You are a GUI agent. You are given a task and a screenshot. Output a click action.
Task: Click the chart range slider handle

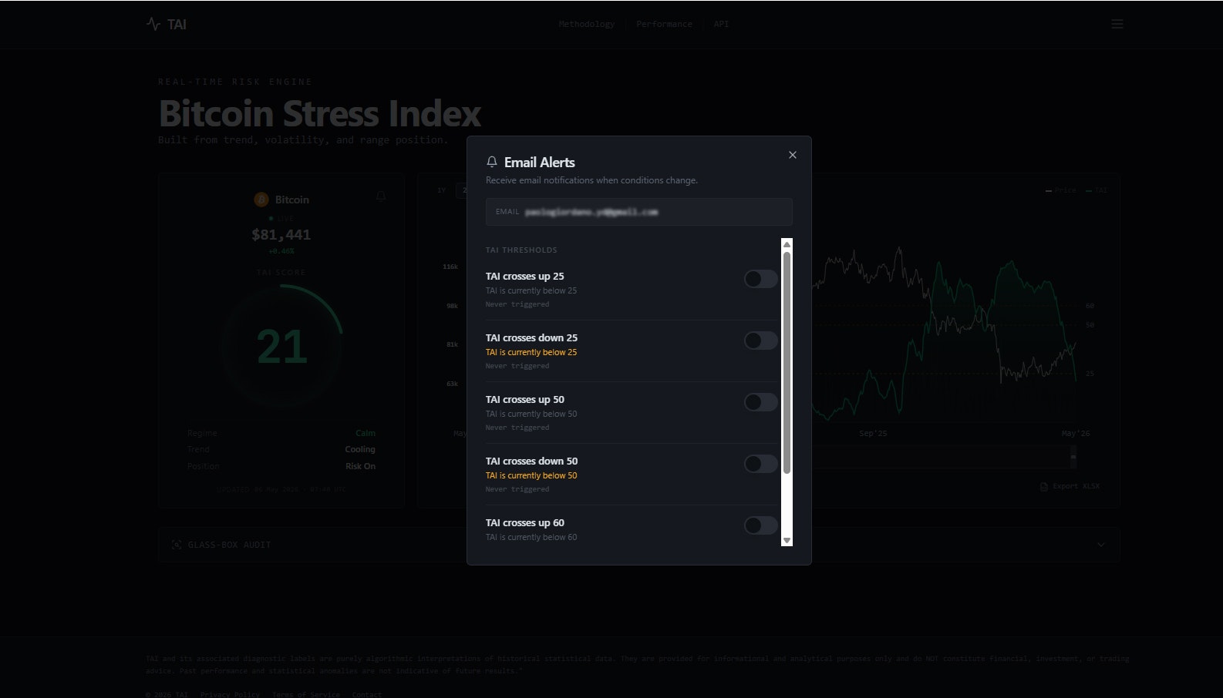point(1073,458)
